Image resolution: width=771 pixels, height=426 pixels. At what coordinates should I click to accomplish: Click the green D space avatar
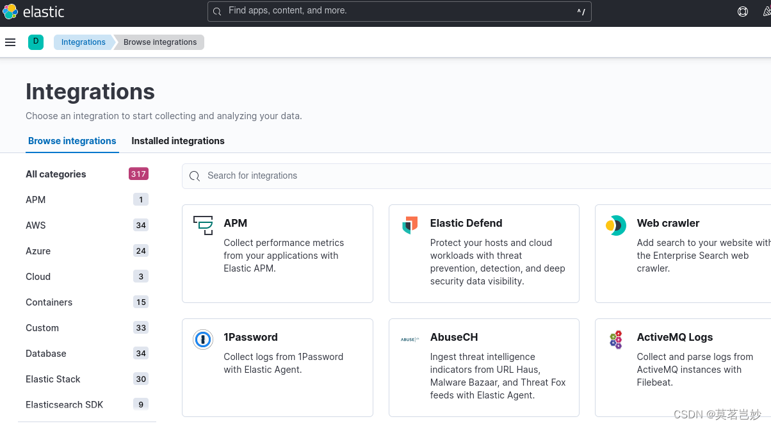pyautogui.click(x=36, y=42)
